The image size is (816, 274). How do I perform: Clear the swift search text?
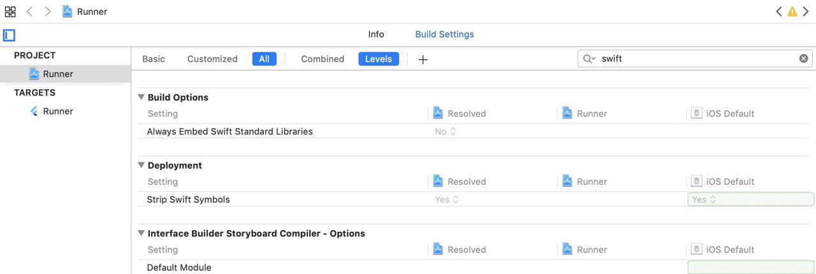tap(804, 59)
